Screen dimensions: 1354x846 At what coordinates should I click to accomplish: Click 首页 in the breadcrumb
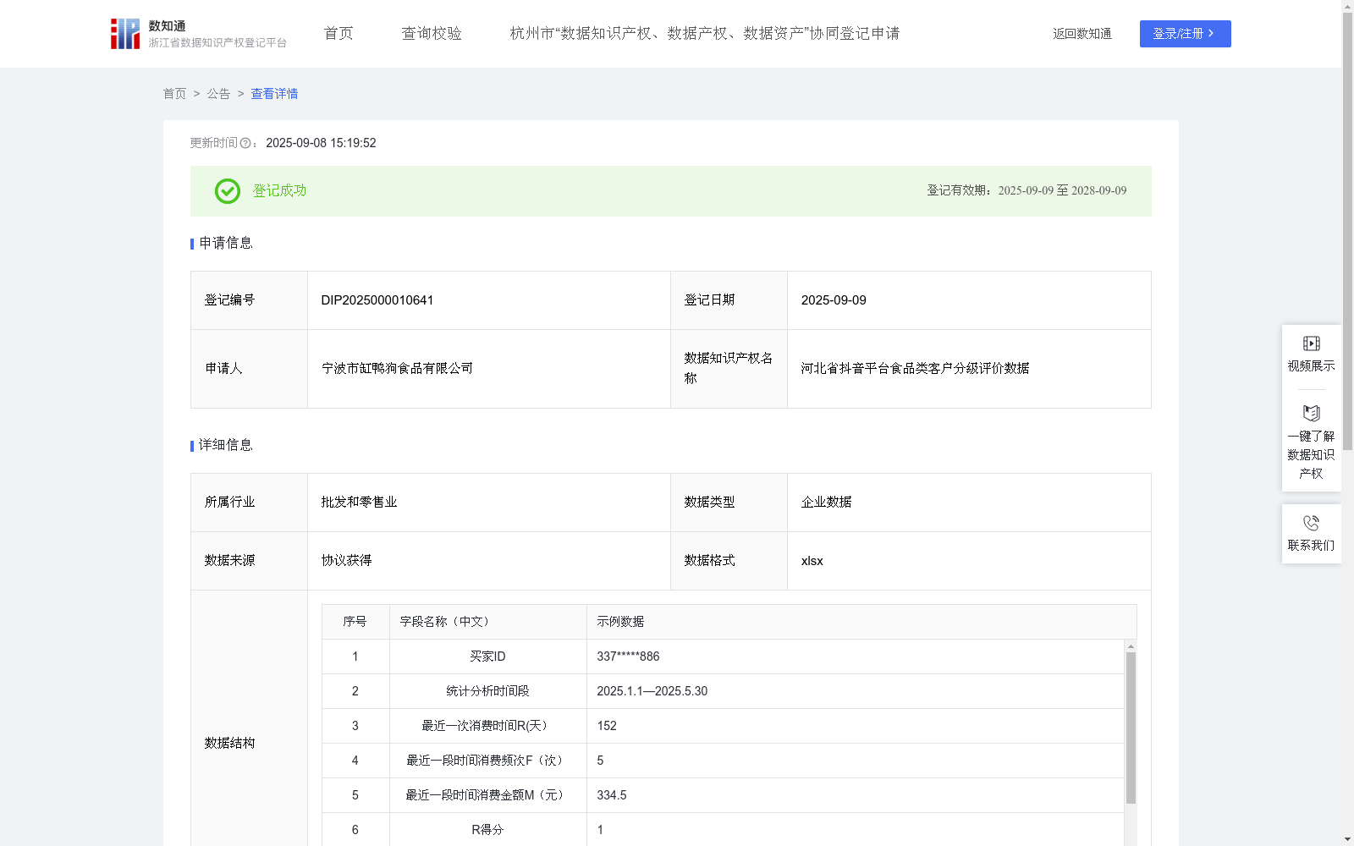pos(174,94)
